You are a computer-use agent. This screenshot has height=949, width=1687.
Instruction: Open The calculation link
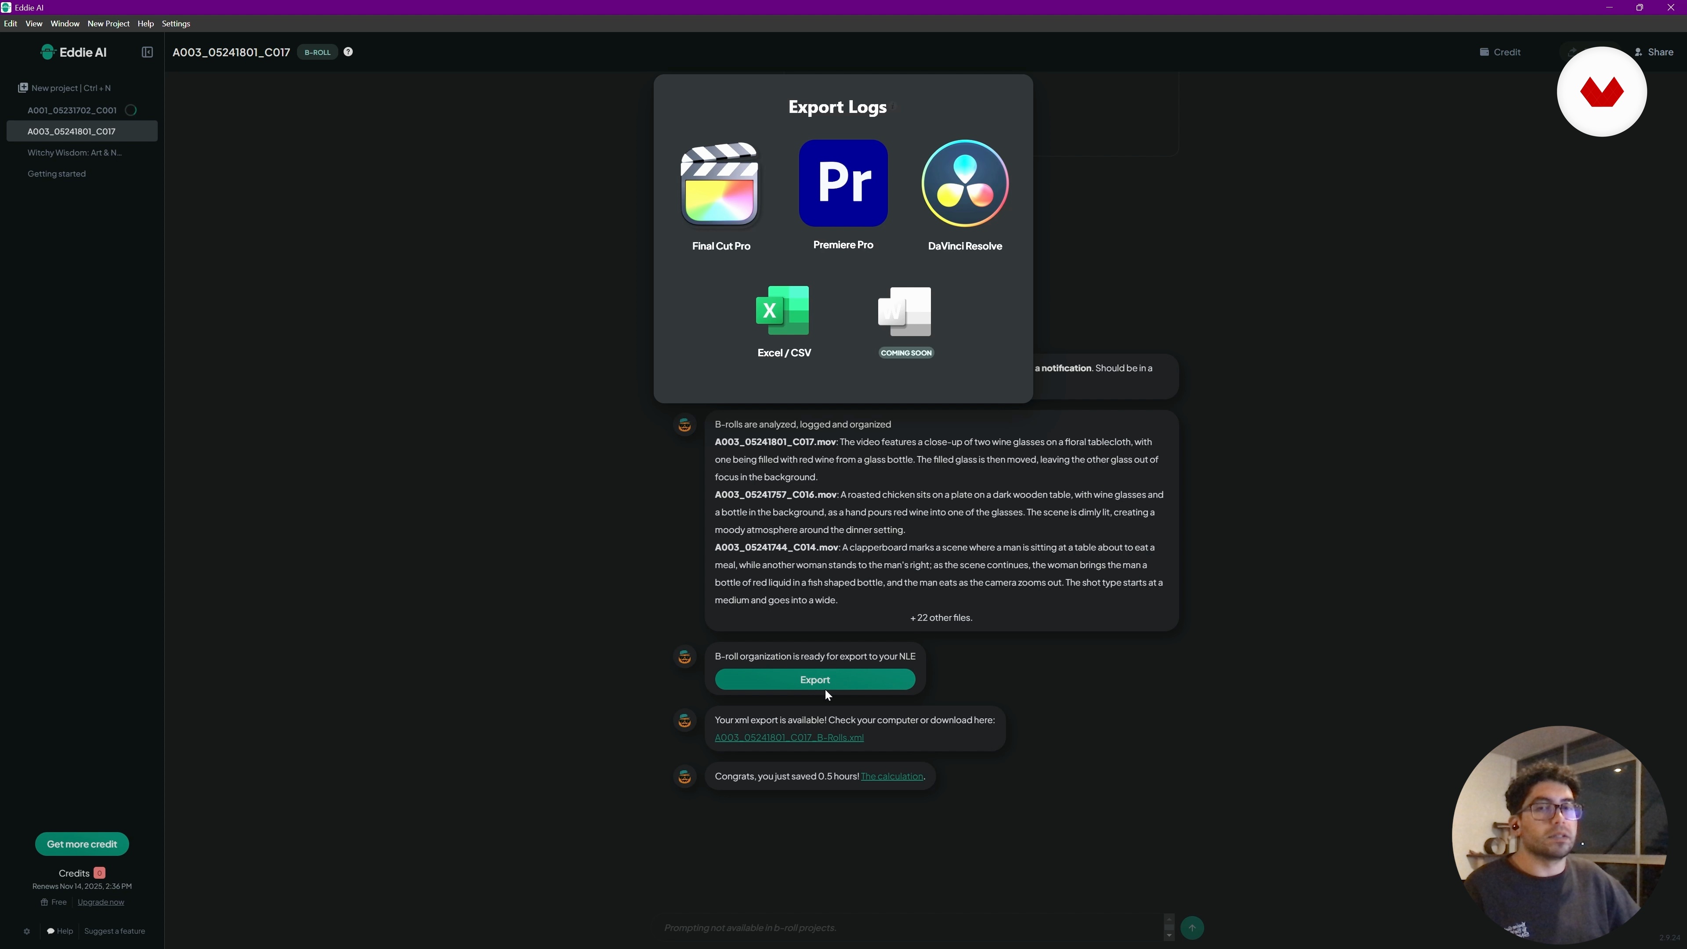(x=891, y=776)
